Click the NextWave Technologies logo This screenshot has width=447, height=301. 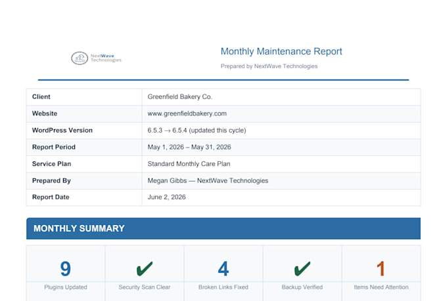pyautogui.click(x=97, y=58)
